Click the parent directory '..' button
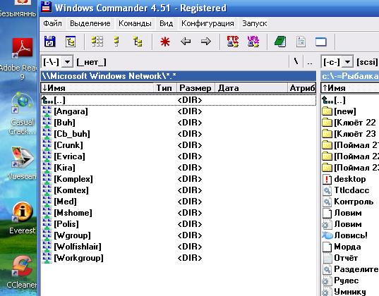This screenshot has height=296, width=379. 309,62
